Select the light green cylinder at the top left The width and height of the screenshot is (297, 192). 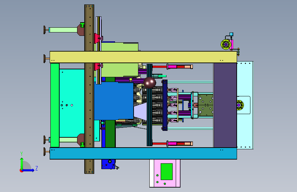pos(63,30)
